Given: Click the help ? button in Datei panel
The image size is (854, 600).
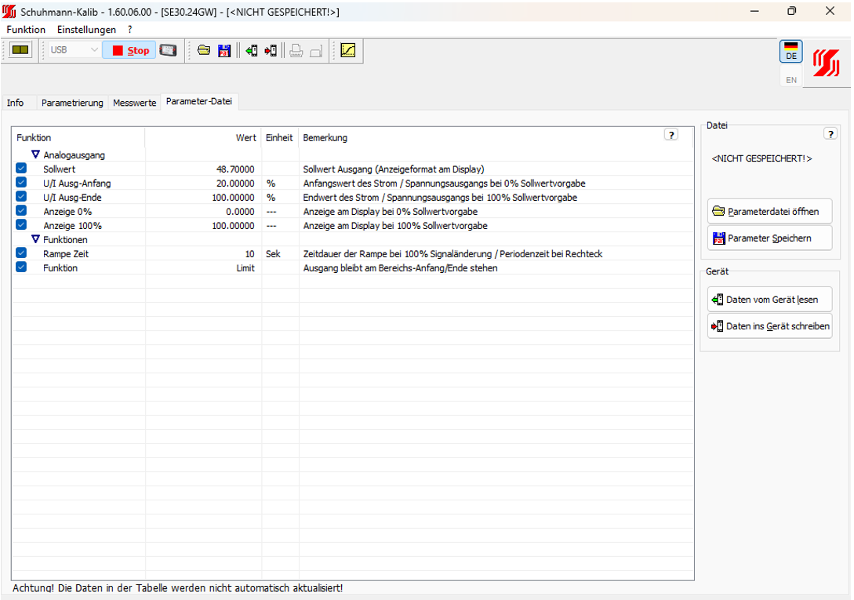Looking at the screenshot, I should pyautogui.click(x=830, y=134).
